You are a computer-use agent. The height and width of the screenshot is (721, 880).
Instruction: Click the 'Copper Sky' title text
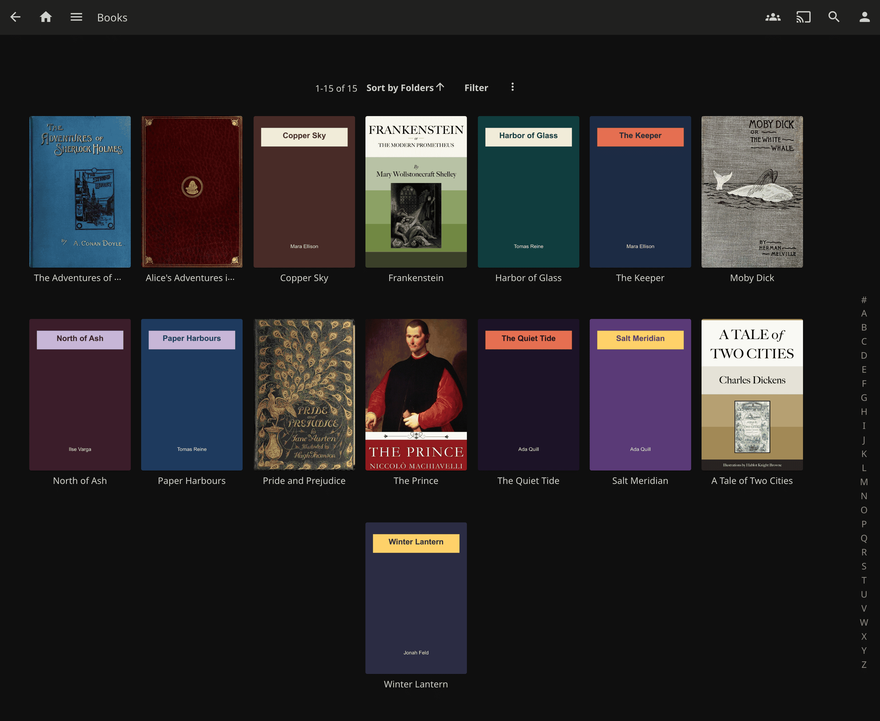tap(304, 278)
